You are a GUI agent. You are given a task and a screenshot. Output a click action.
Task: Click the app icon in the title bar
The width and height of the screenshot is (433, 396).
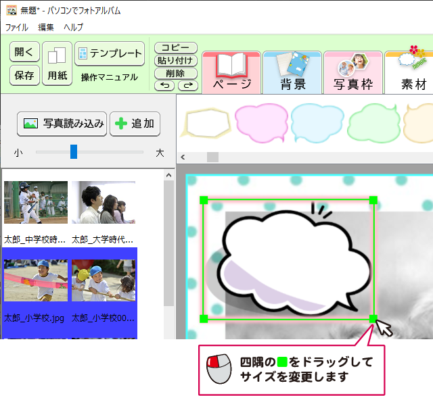pos(12,11)
